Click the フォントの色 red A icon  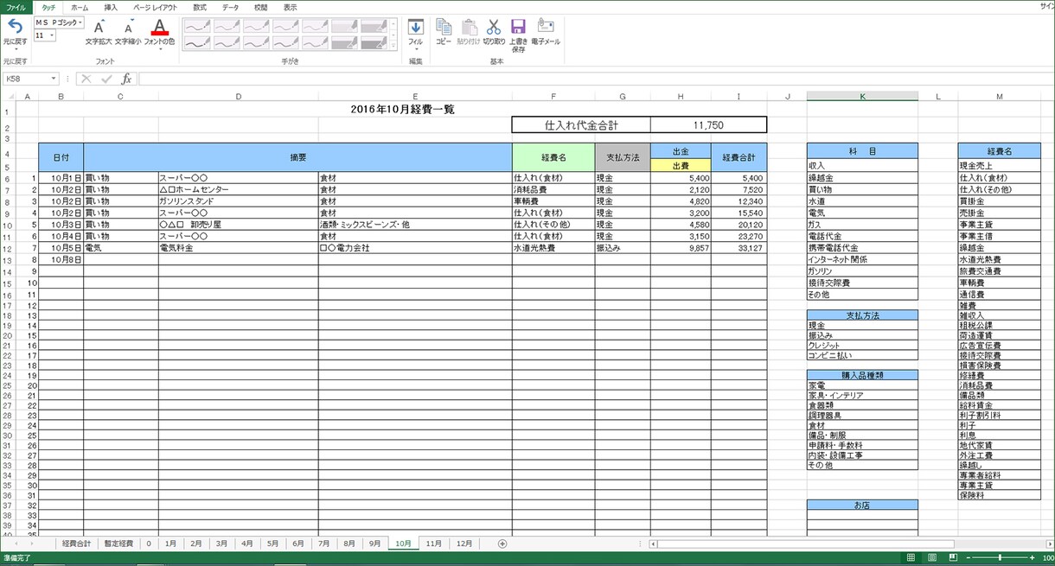(159, 28)
